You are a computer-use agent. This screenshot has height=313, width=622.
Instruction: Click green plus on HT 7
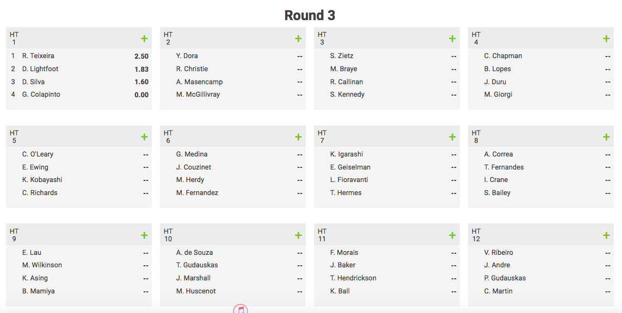pos(452,137)
